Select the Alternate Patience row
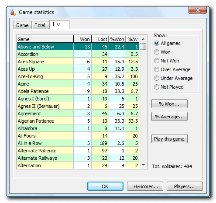Image resolution: width=216 pixels, height=203 pixels. (78, 151)
